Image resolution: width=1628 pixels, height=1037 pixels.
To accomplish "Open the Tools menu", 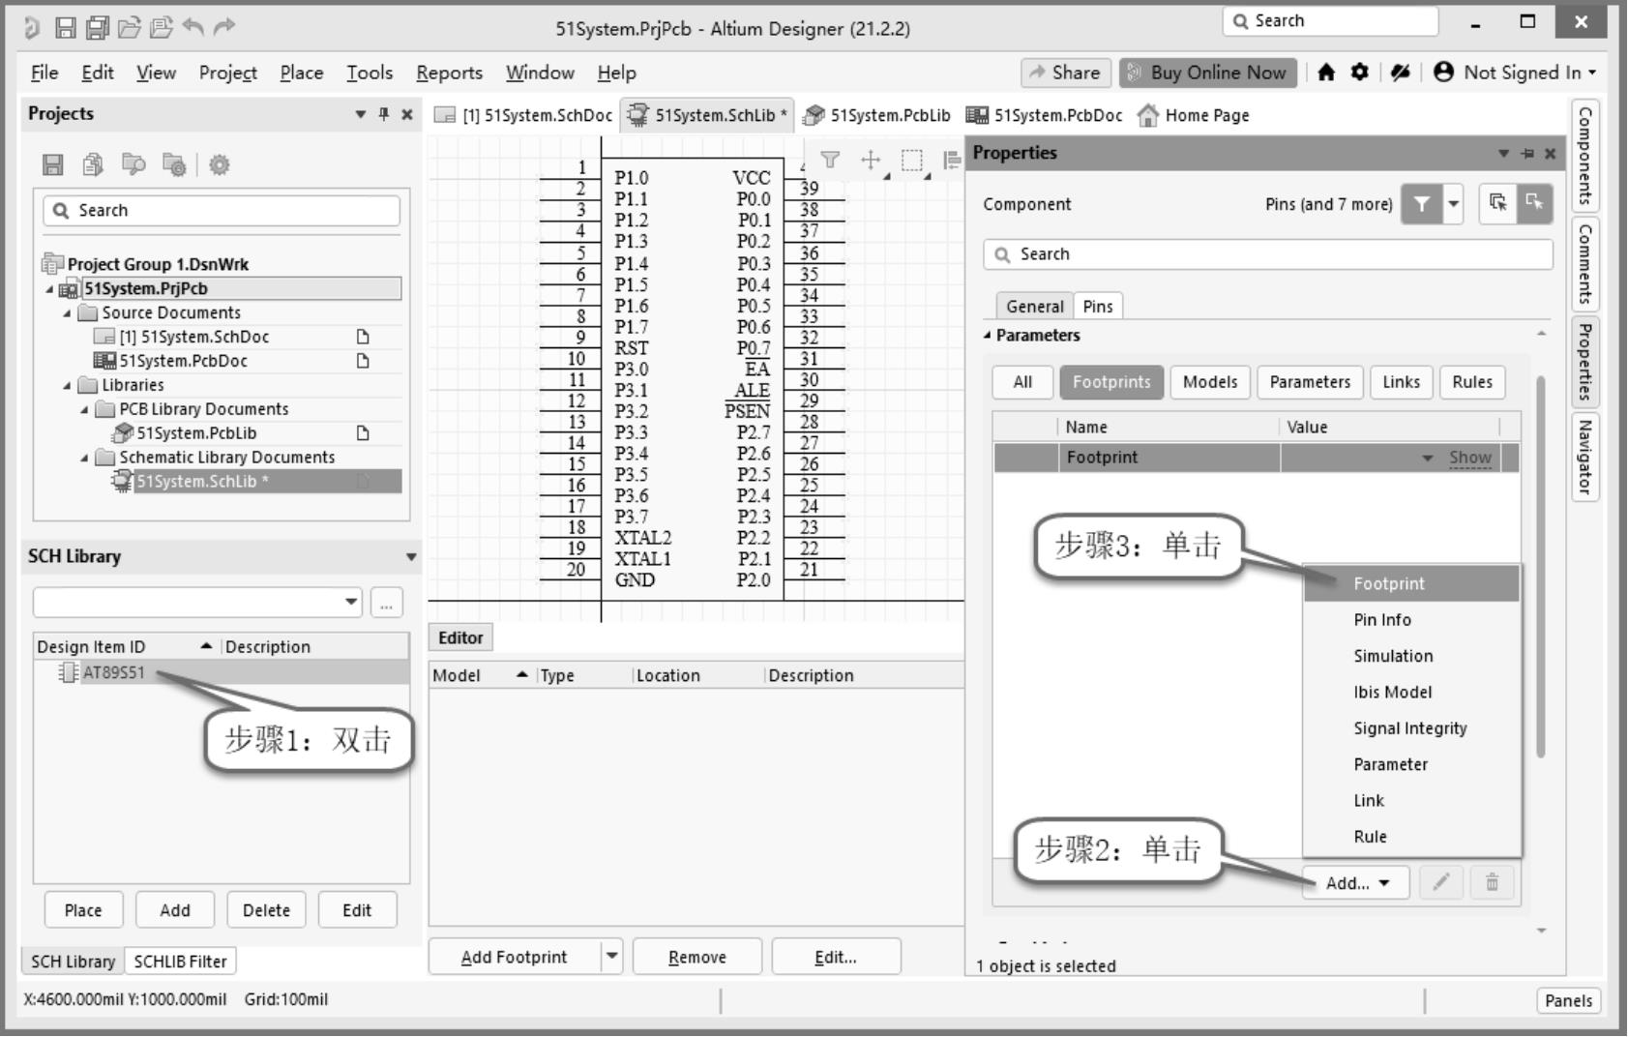I will pos(370,73).
